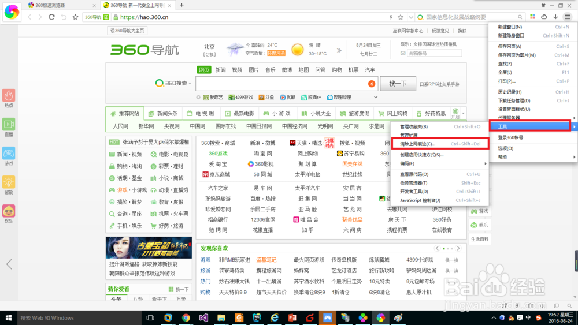Viewport: 578px width, 325px height.
Task: Expand the search shortcuts row chevron
Action: tap(376, 97)
